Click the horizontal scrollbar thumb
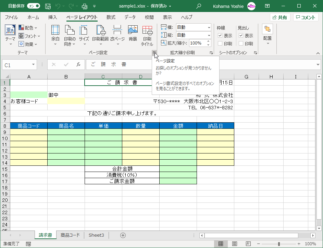 click(x=251, y=235)
